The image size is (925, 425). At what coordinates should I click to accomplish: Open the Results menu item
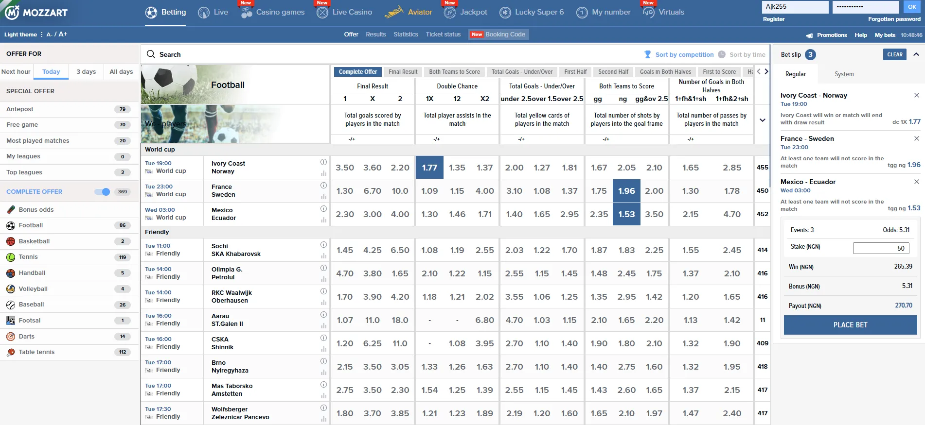click(x=375, y=34)
